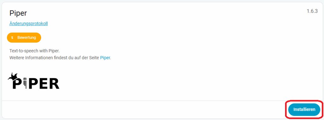The image size is (324, 120).
Task: Select the orange Bewertung chip
Action: tap(24, 38)
